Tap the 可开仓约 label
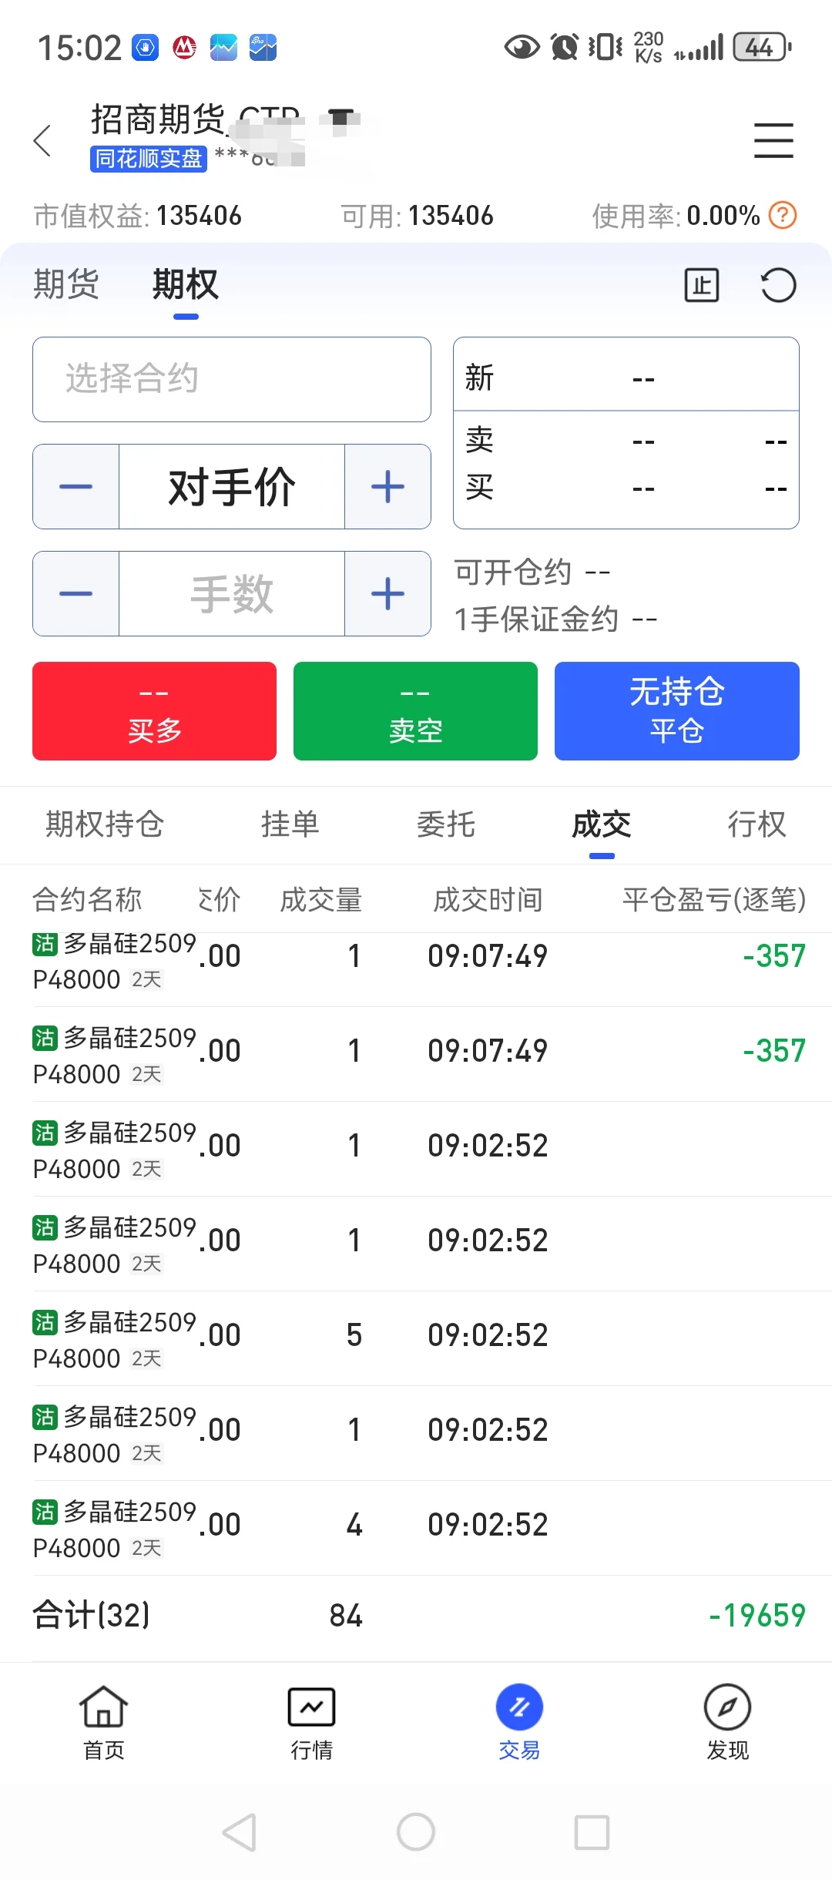832x1880 pixels. click(513, 572)
